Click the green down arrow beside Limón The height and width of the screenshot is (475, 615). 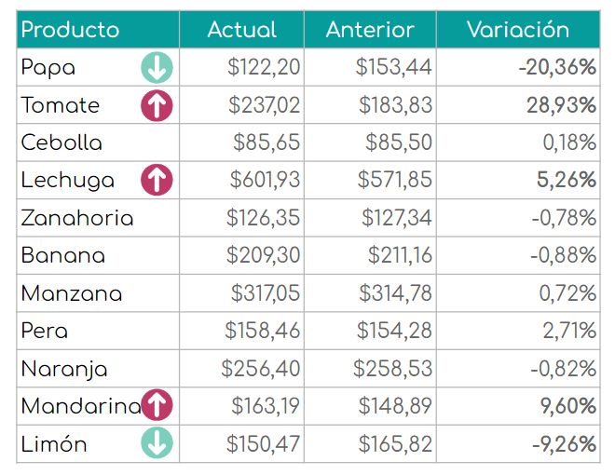click(x=157, y=442)
